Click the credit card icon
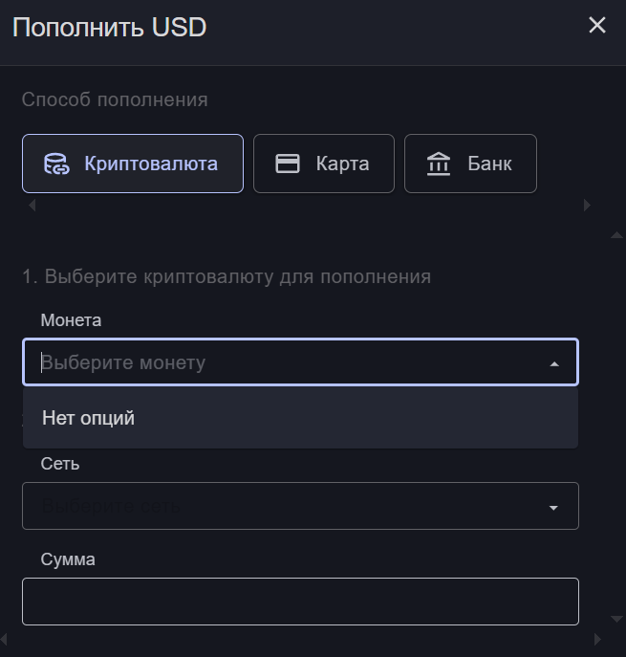 [x=288, y=164]
